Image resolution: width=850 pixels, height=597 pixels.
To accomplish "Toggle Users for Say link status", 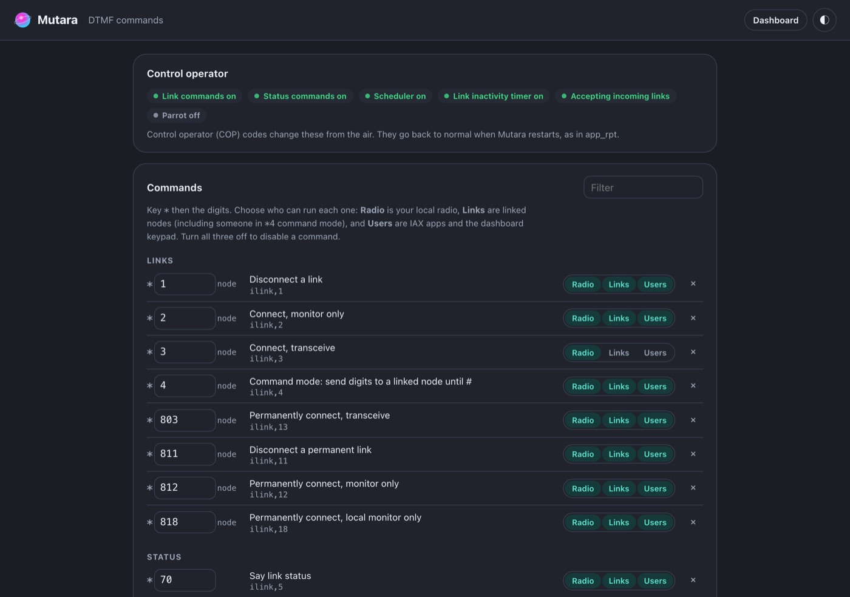I will tap(655, 581).
